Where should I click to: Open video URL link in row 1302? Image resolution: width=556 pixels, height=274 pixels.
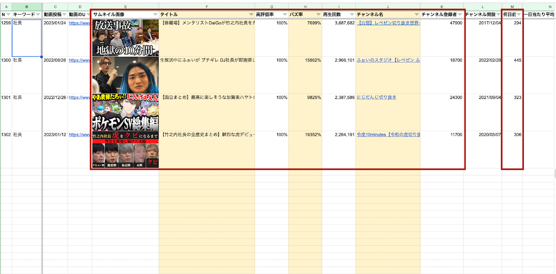click(x=79, y=135)
